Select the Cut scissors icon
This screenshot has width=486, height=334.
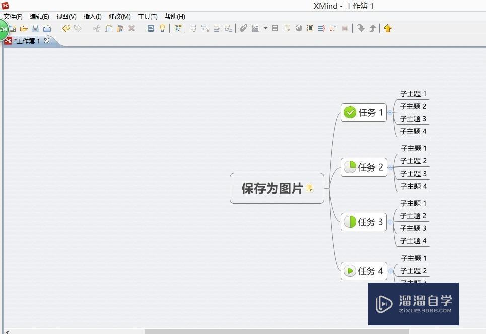(96, 28)
